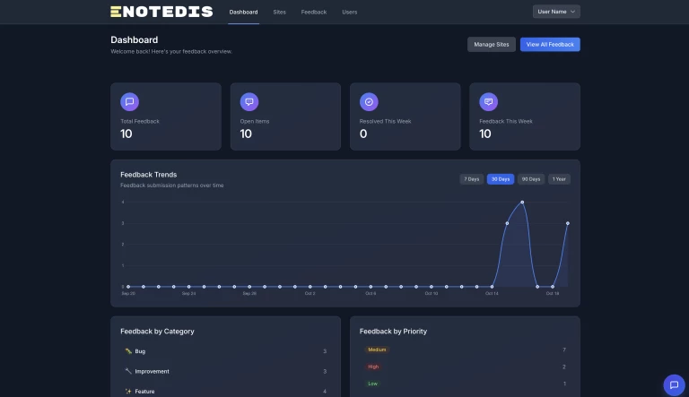
Task: Click the Bug category icon
Action: 128,351
